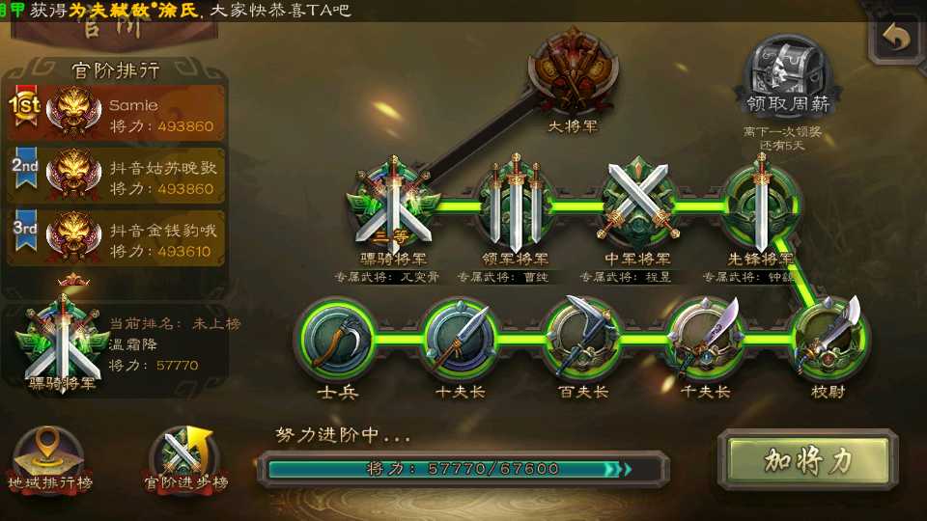927x521 pixels.
Task: Click the 千夫长 halberd rank icon
Action: (706, 340)
